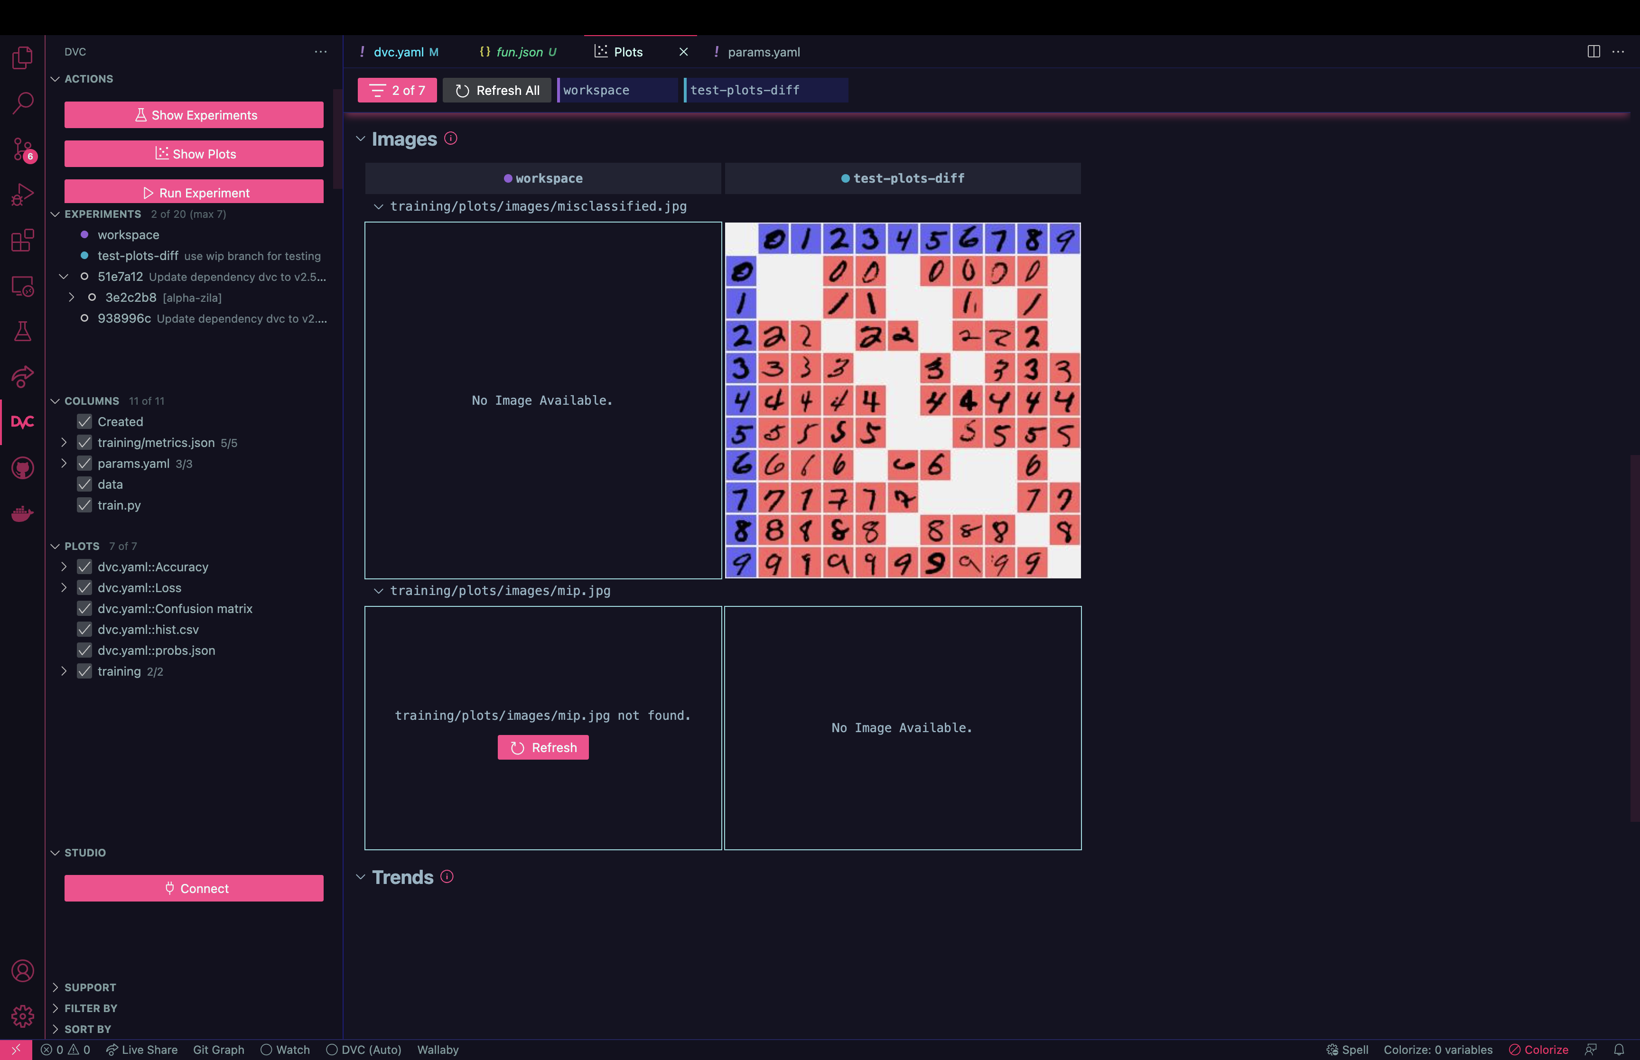Switch to the dvc.yaml tab
The image size is (1640, 1060).
click(399, 52)
